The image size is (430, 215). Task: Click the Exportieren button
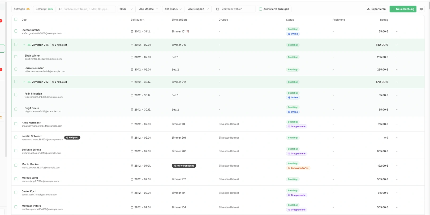point(376,9)
